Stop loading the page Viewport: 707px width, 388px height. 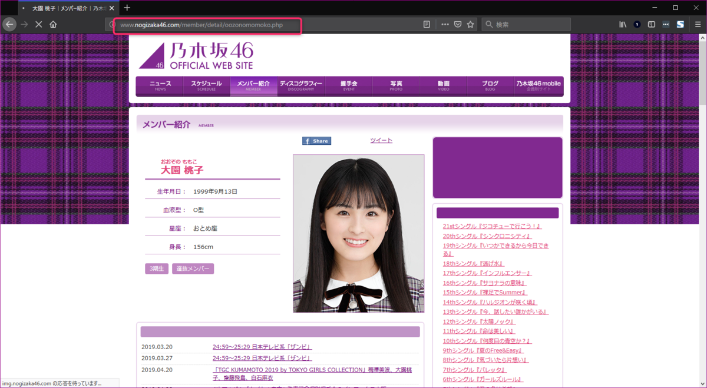point(38,24)
